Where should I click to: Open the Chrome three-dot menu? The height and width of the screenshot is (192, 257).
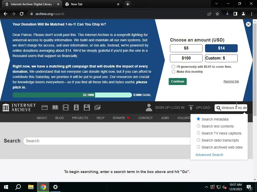(251, 14)
